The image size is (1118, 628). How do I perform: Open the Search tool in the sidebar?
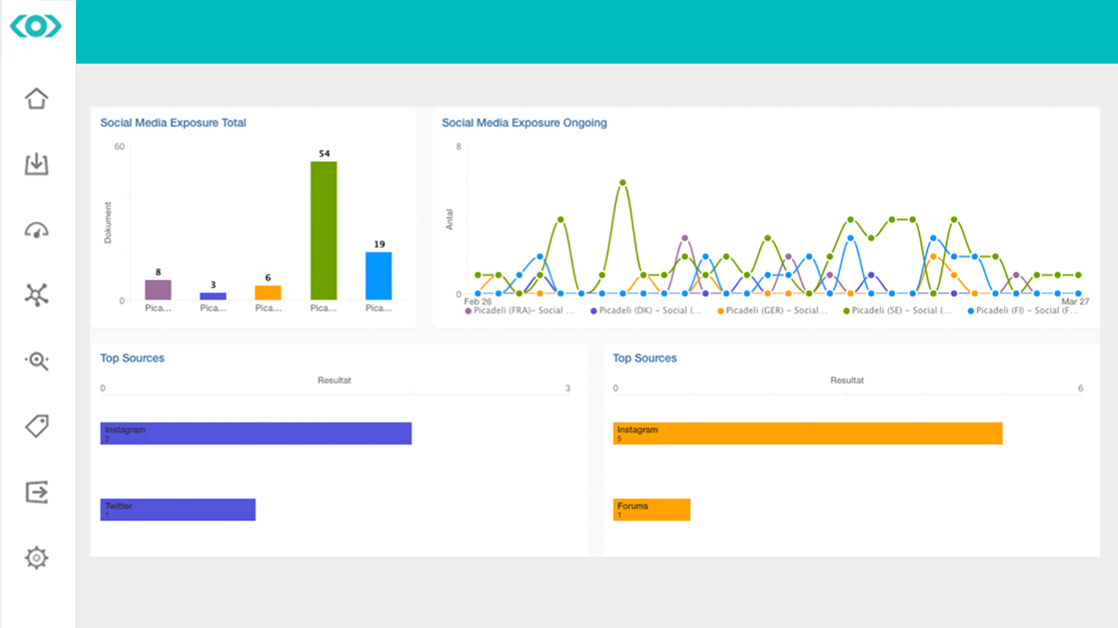pos(36,361)
